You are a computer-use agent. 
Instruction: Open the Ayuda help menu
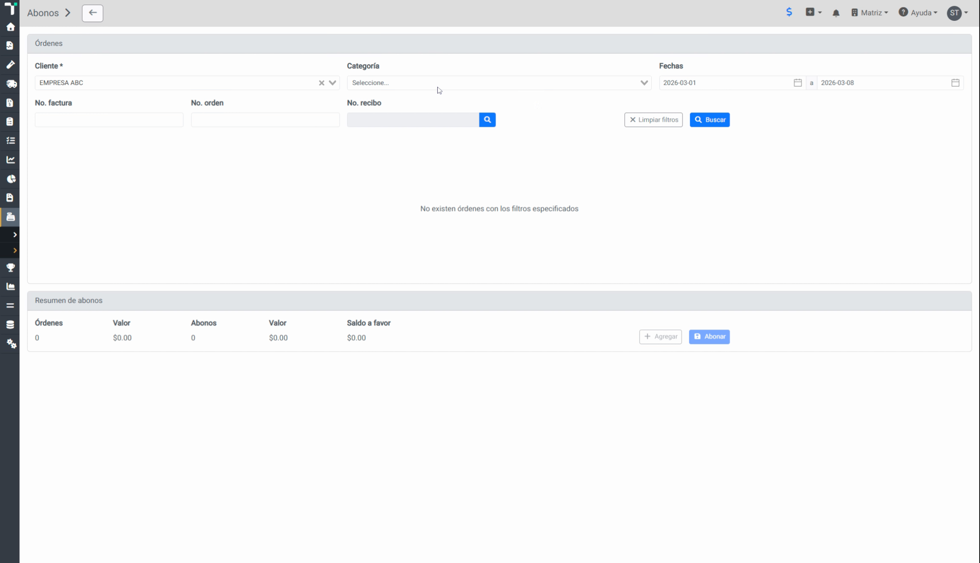pyautogui.click(x=918, y=13)
